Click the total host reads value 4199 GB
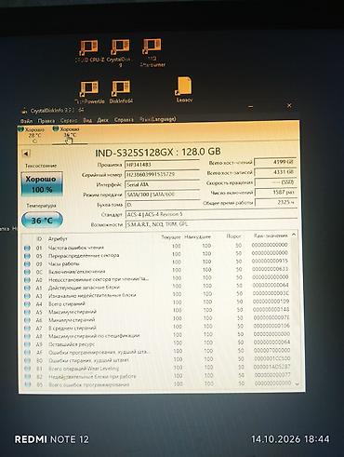Image resolution: width=344 pixels, height=457 pixels. point(275,162)
